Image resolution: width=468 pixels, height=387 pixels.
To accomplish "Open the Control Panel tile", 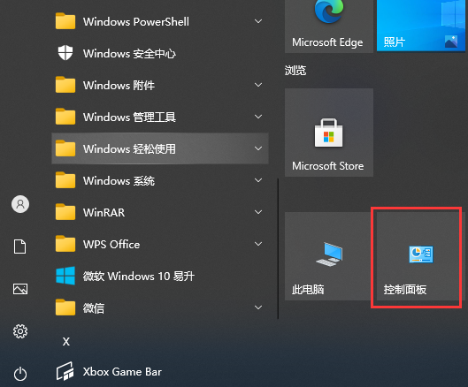I will tap(418, 256).
